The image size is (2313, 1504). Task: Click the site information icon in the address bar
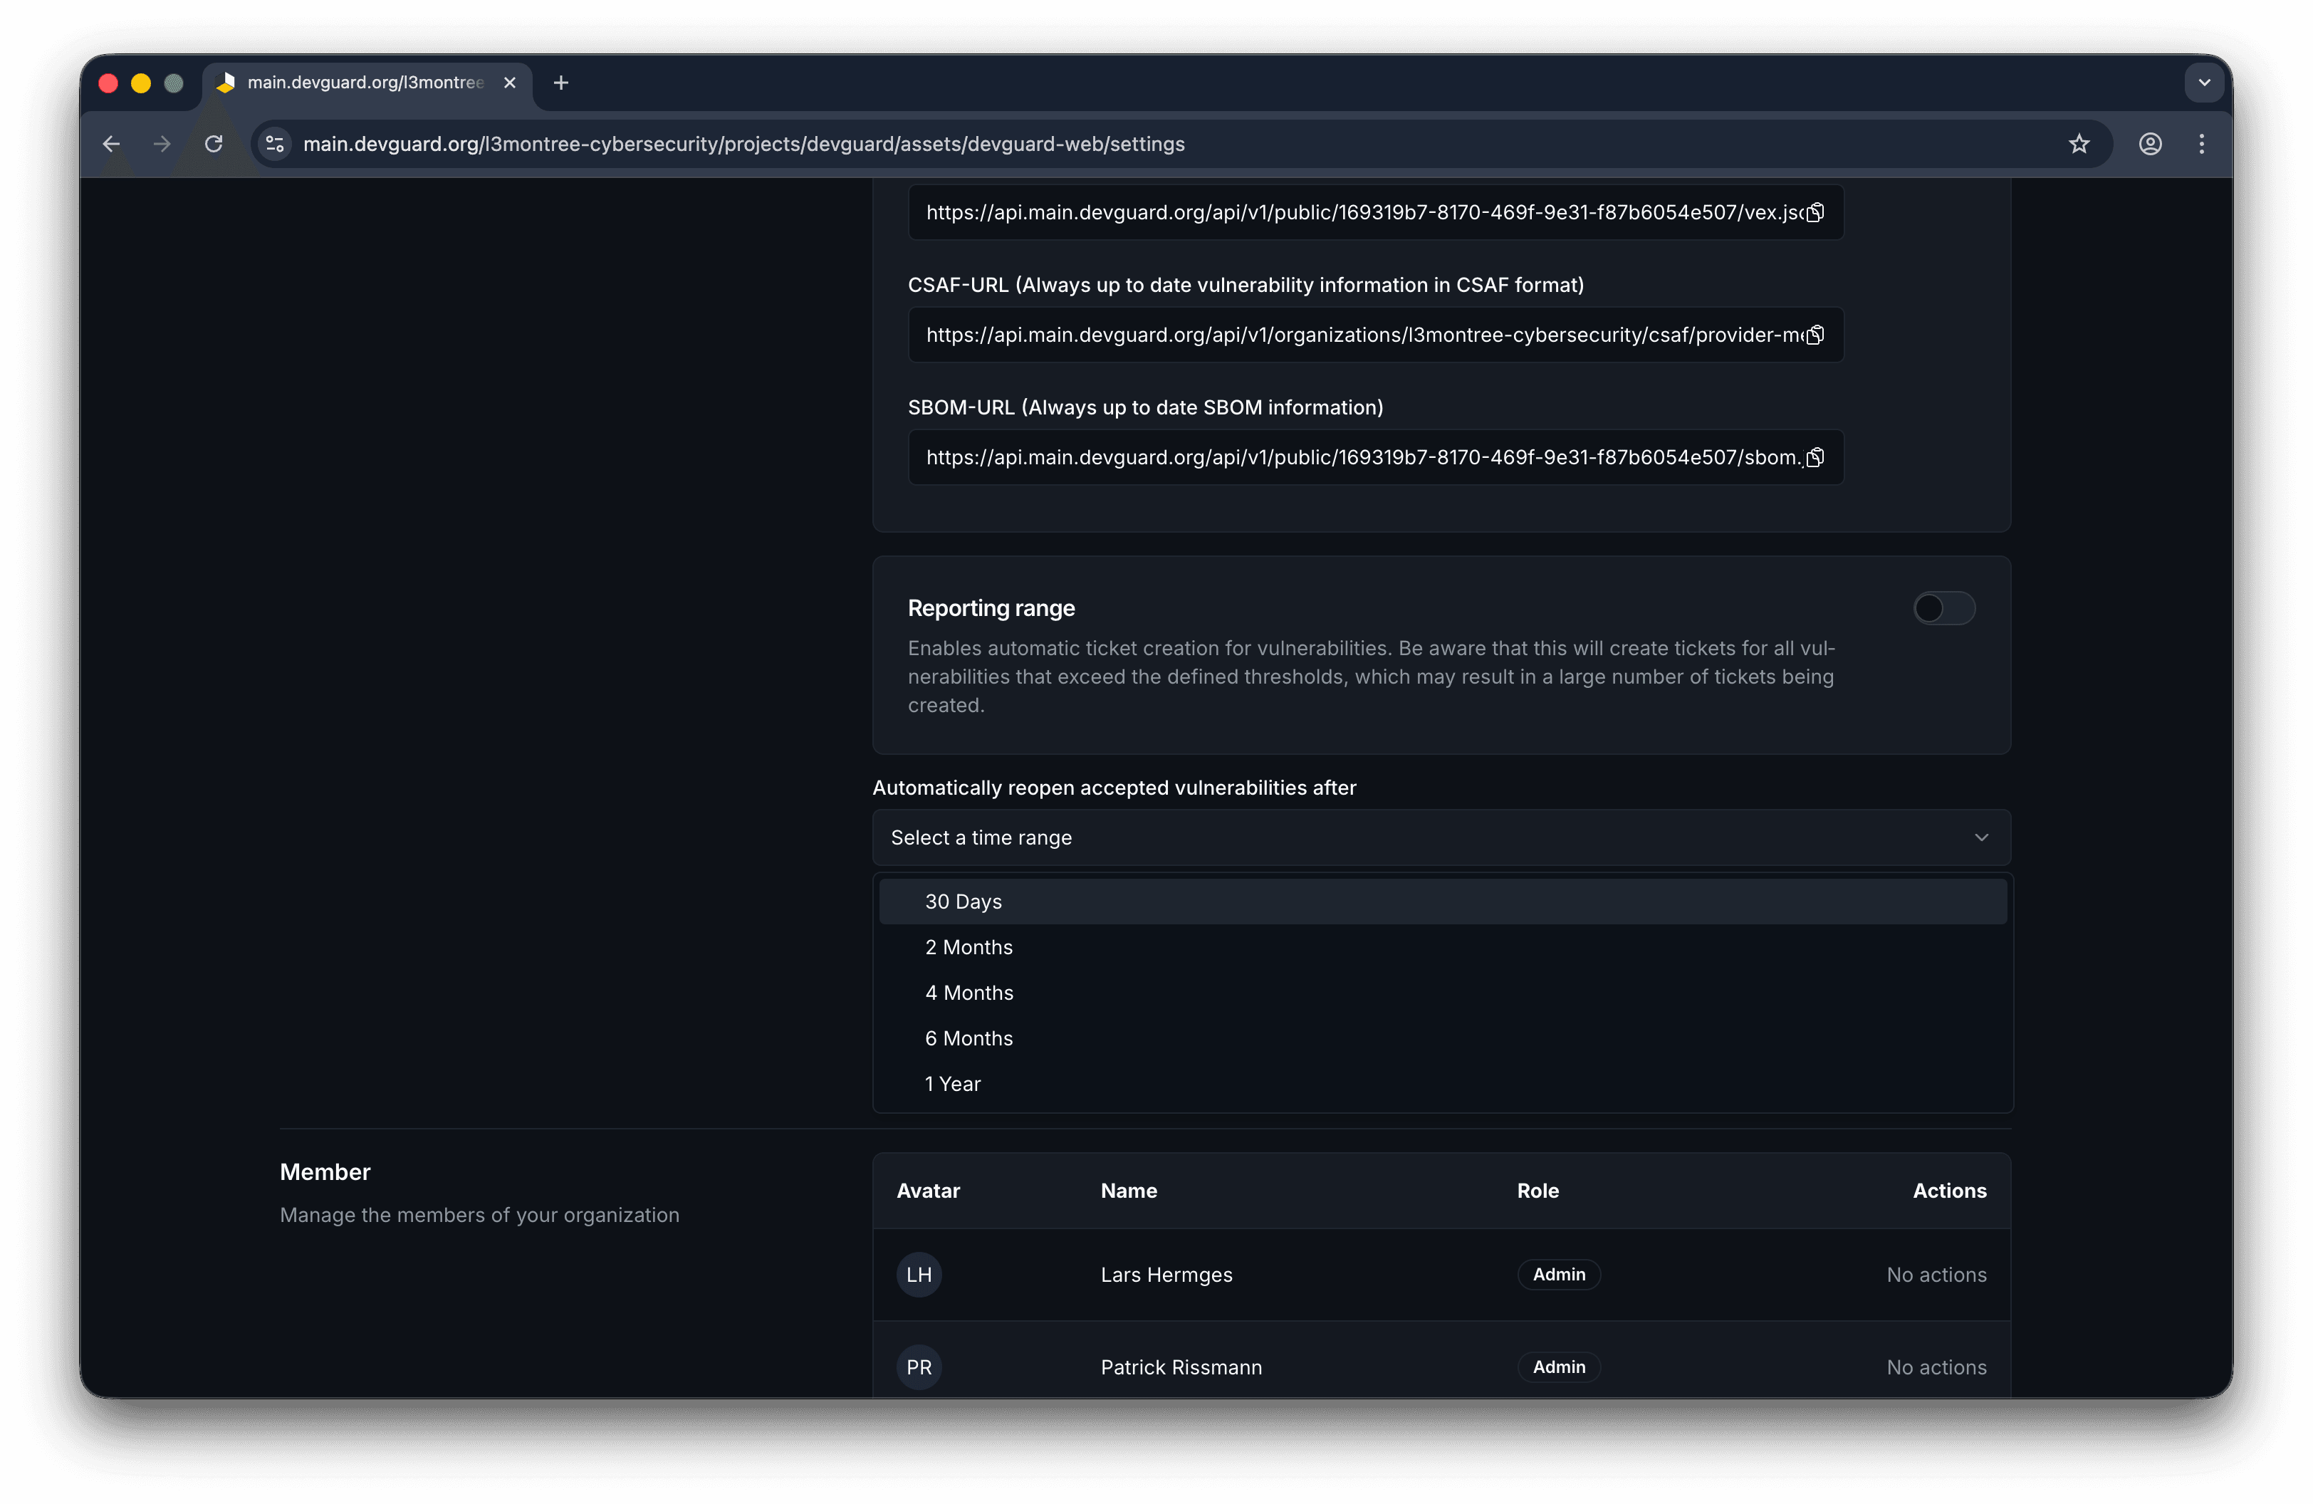tap(274, 144)
